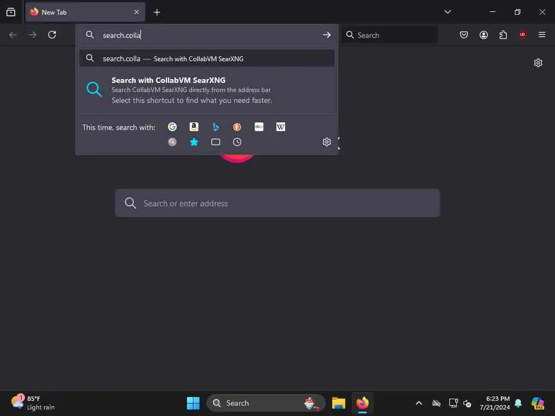Reload the current page
555x416 pixels.
(52, 35)
